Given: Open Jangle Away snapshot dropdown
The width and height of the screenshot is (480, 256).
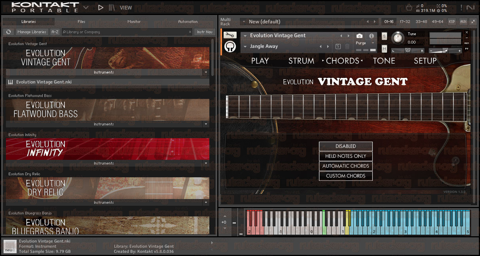Looking at the screenshot, I should point(245,47).
